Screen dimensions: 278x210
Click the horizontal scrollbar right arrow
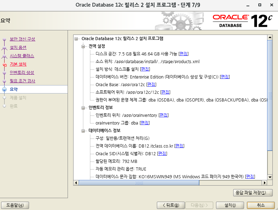(265, 183)
